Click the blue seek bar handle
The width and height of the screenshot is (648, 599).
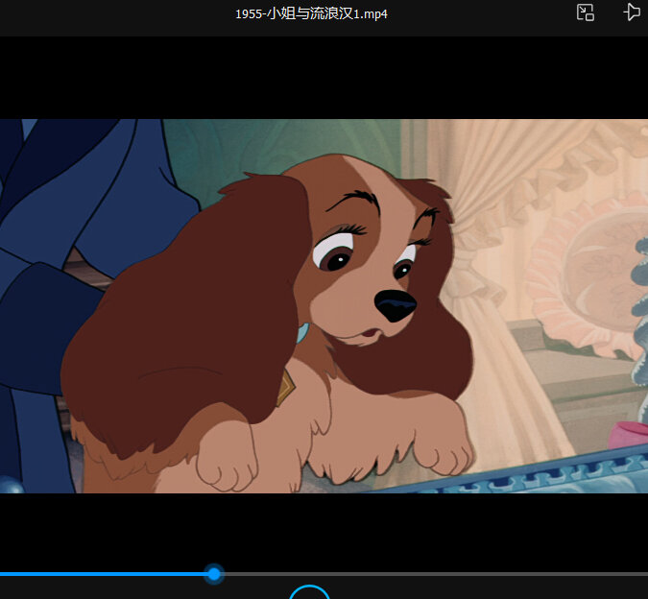(x=214, y=574)
